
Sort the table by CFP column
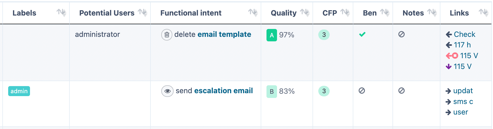345,12
